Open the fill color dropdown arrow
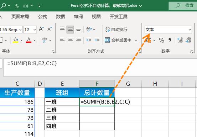197x137 pixels. click(x=21, y=40)
